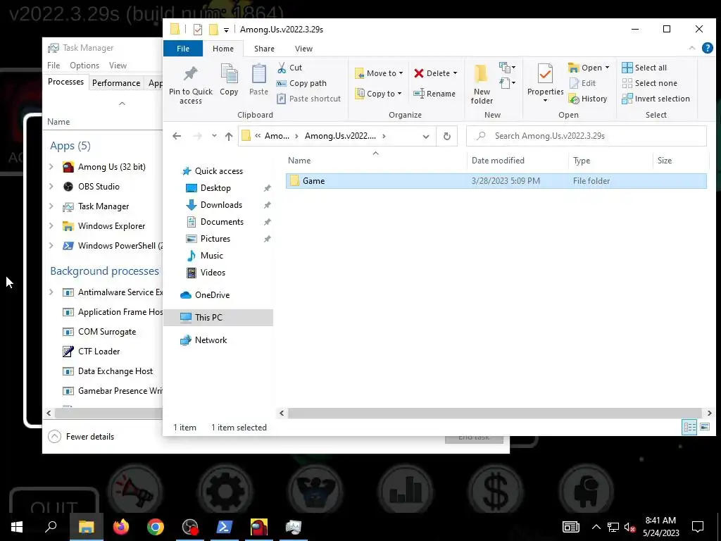Screen dimensions: 721x541
Task: Open the notification center icon
Action: click(698, 527)
